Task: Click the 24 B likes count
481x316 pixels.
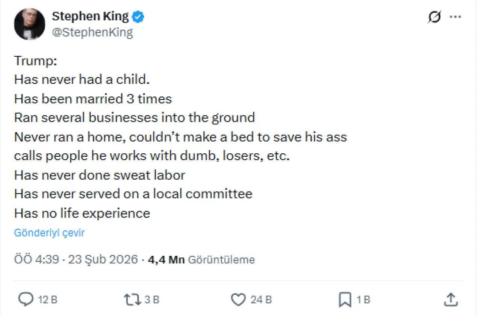Action: tap(261, 300)
